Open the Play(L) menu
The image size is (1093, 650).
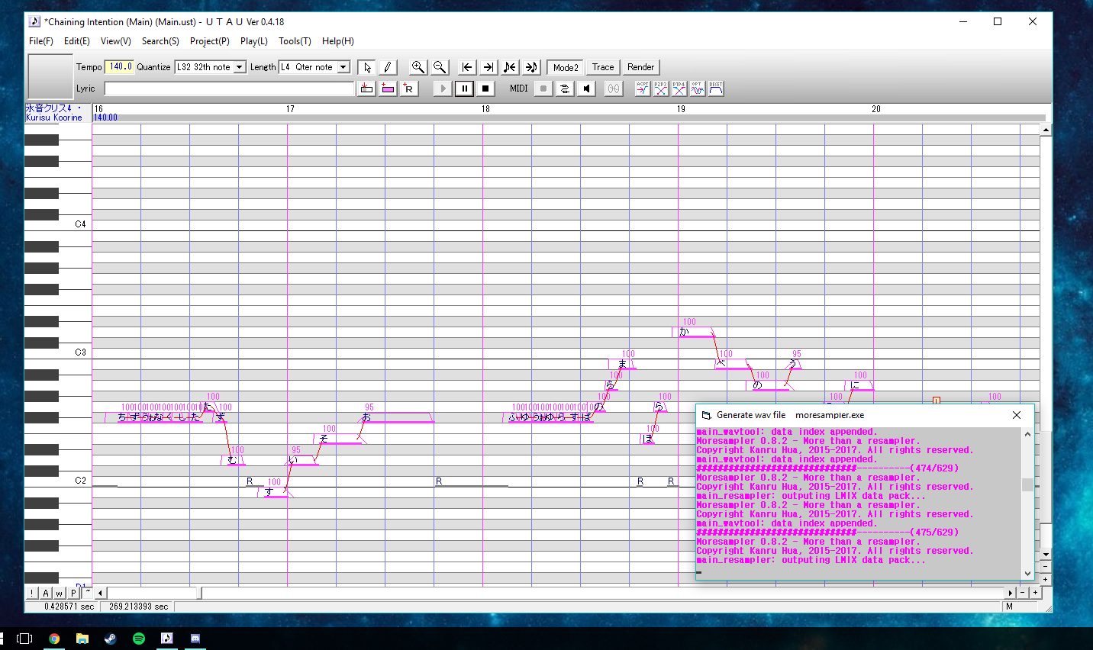(x=254, y=41)
